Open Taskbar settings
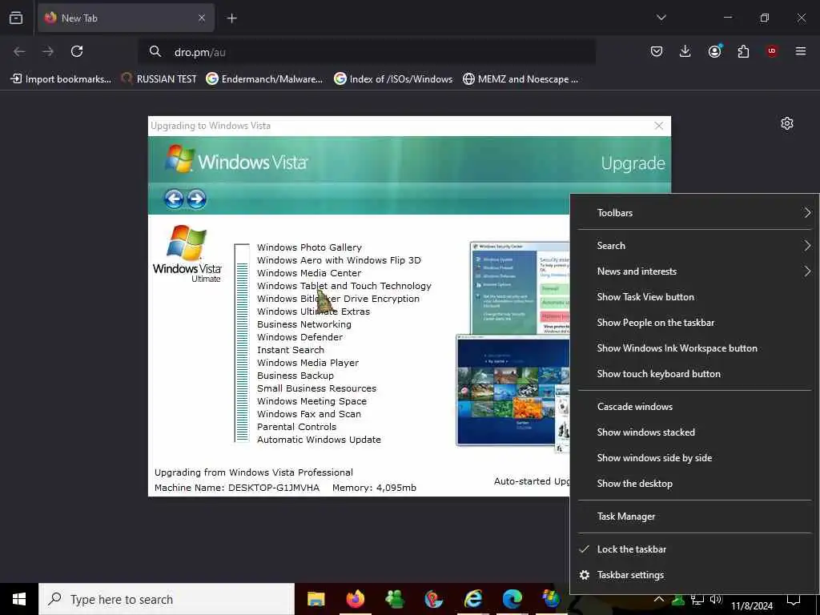Viewport: 820px width, 615px height. click(694, 575)
